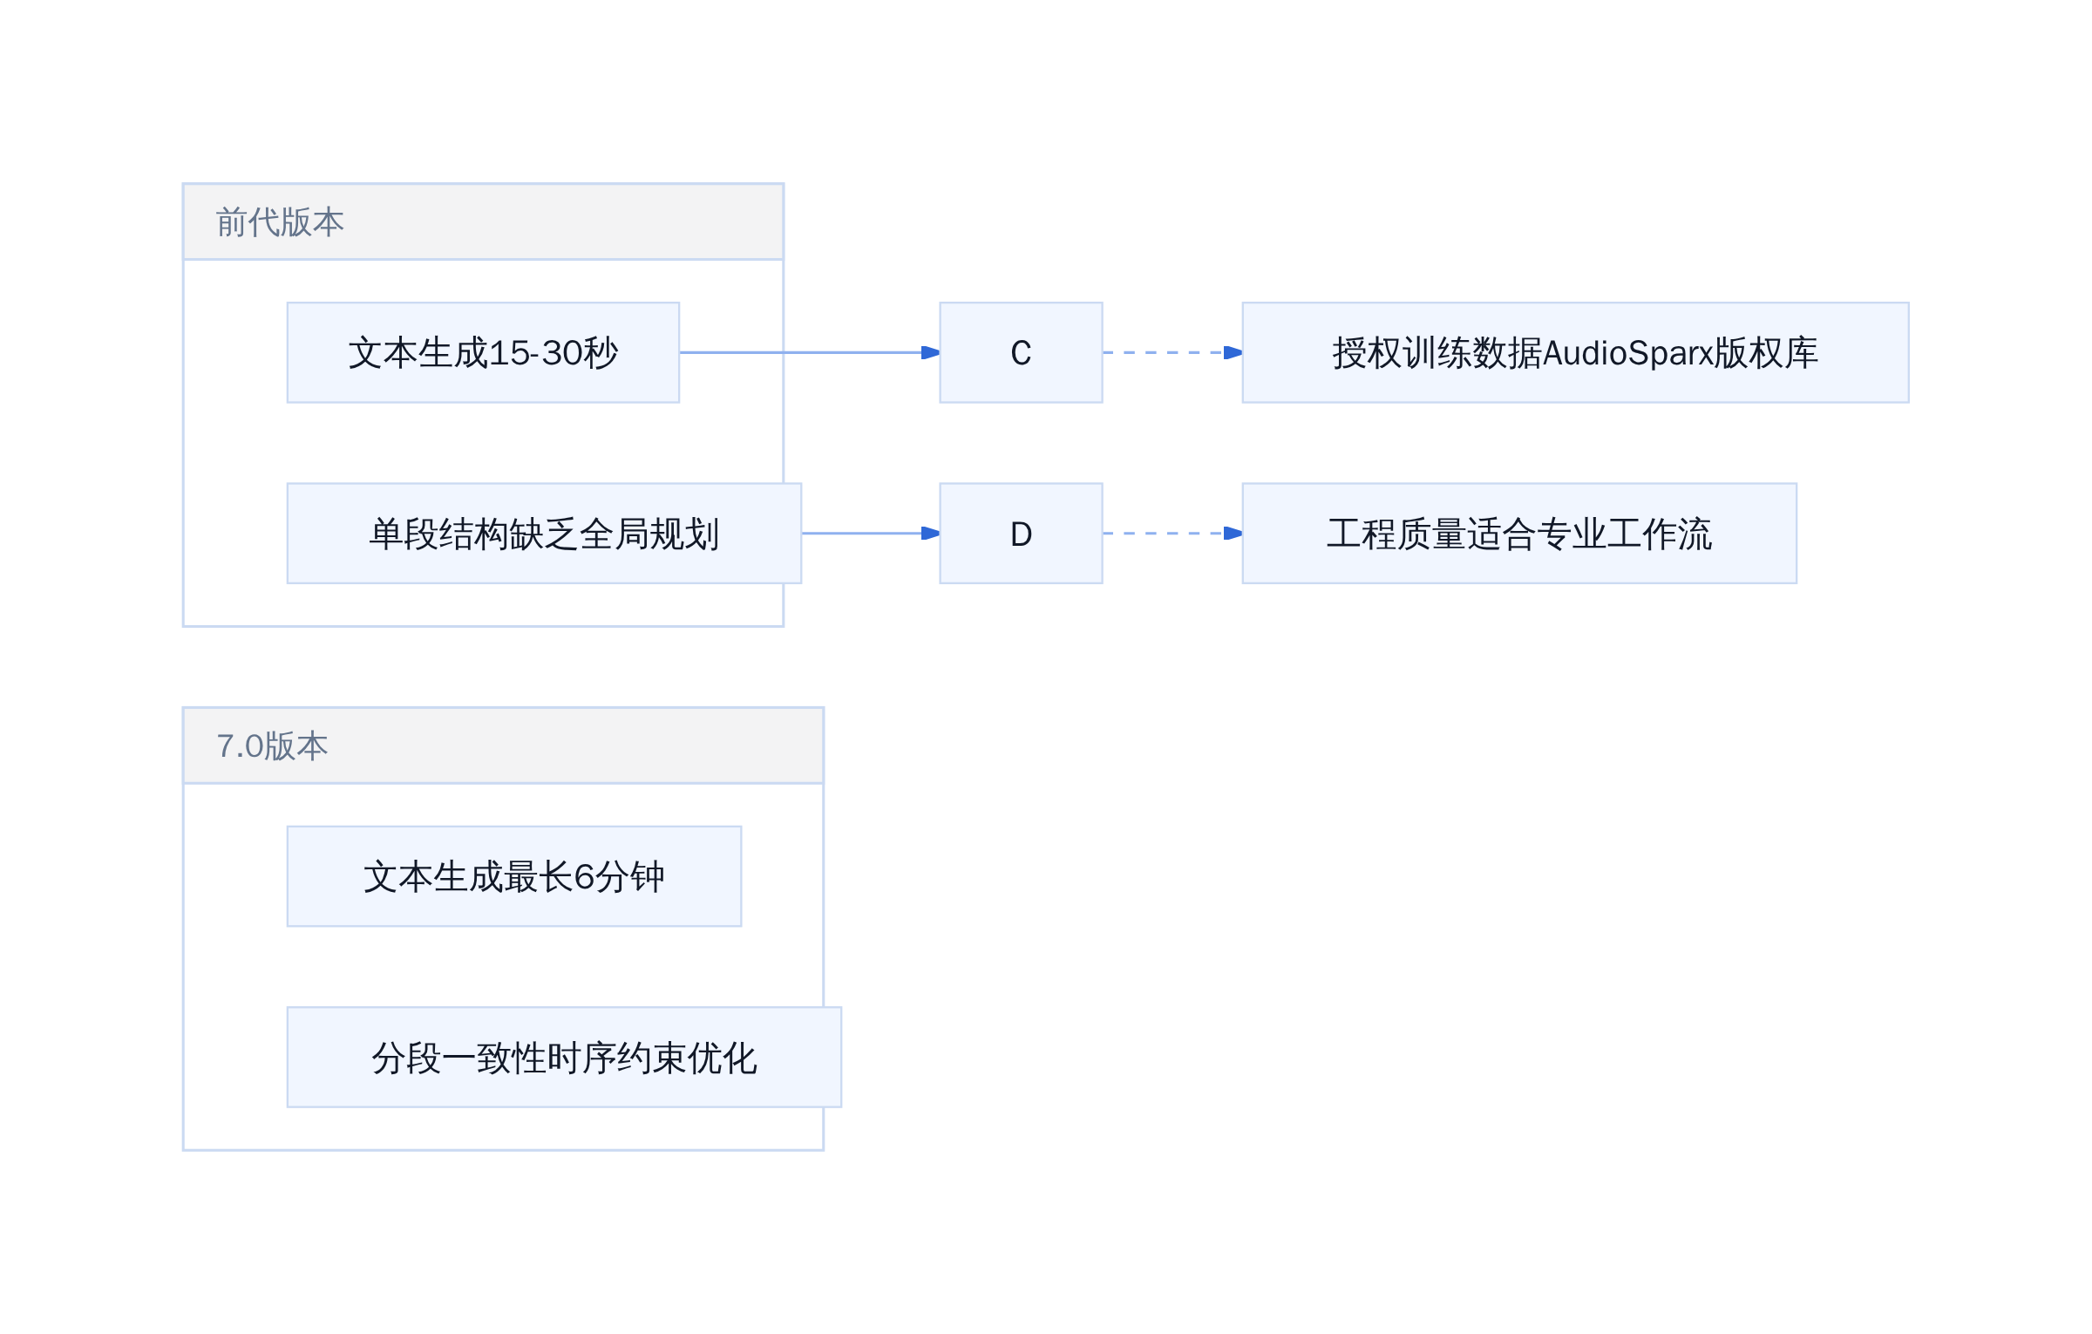This screenshot has height=1334, width=2092.
Task: Select the 单段结构缺乏全局规划 node
Action: tap(544, 533)
